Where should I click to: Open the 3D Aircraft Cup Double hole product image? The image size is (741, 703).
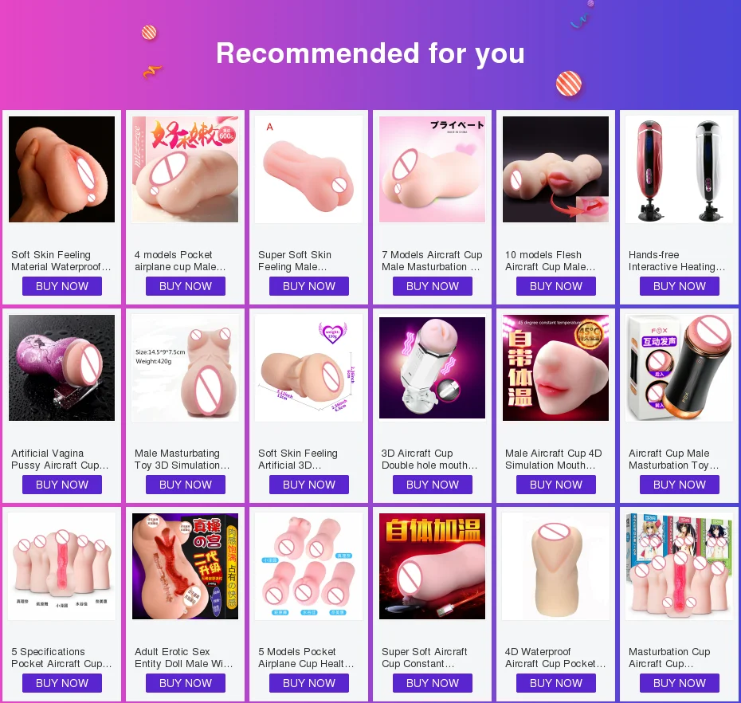coord(433,367)
